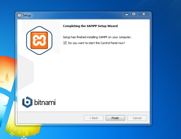
Task: Click the 'Setup has finished installing XAMPP' text
Action: [97, 37]
